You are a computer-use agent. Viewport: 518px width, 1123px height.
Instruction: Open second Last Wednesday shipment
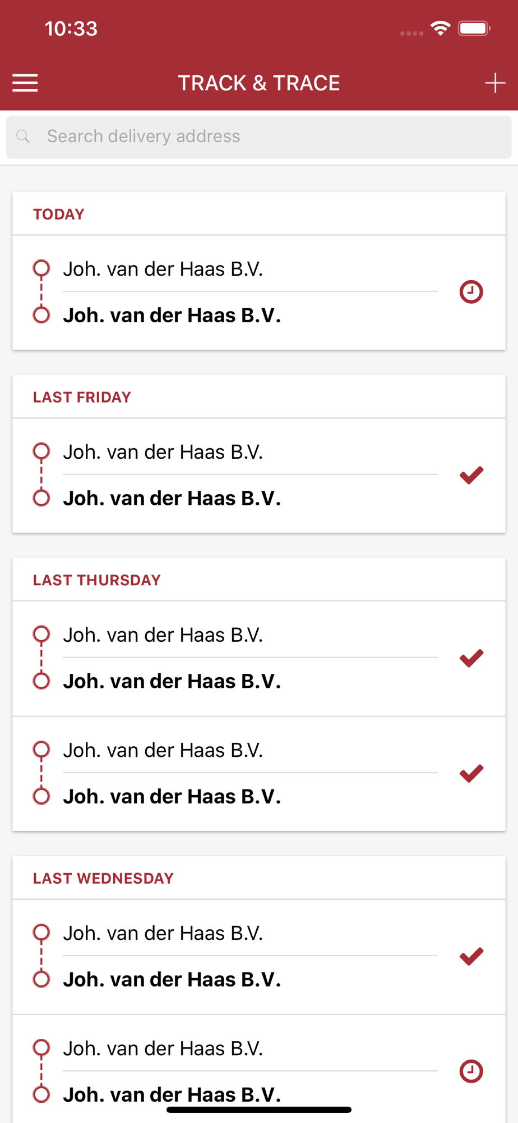pos(259,1070)
